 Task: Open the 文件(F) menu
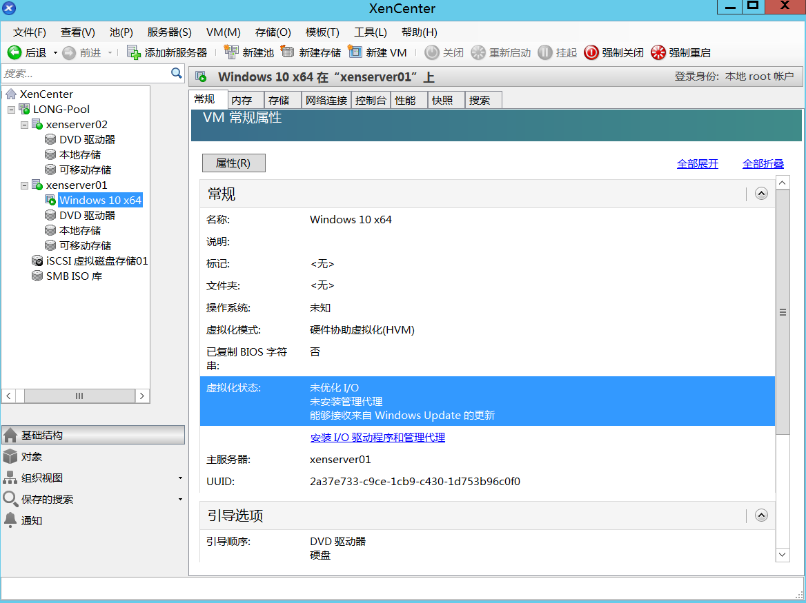(29, 32)
